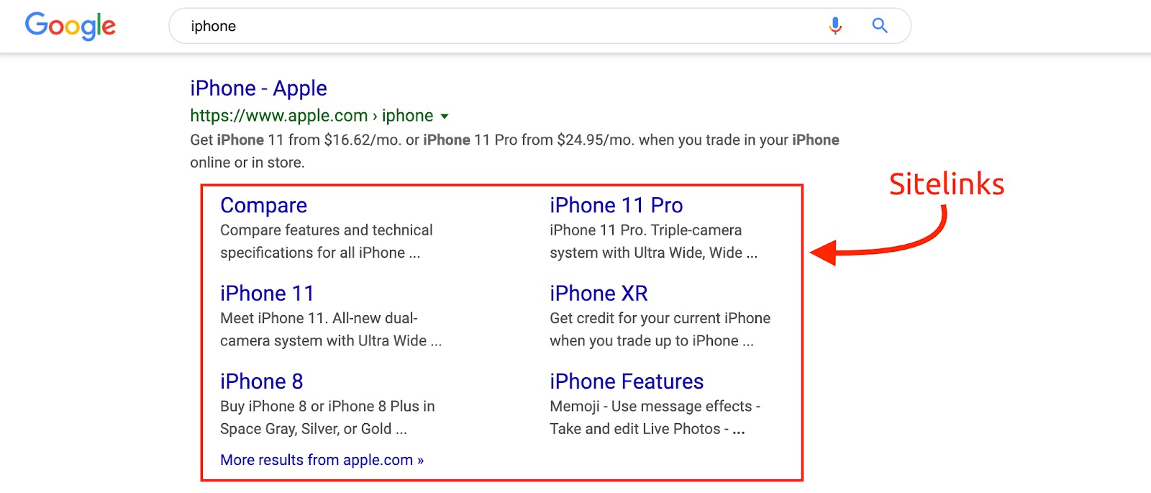Click the Compare sitelink
This screenshot has height=493, width=1151.
pos(263,205)
